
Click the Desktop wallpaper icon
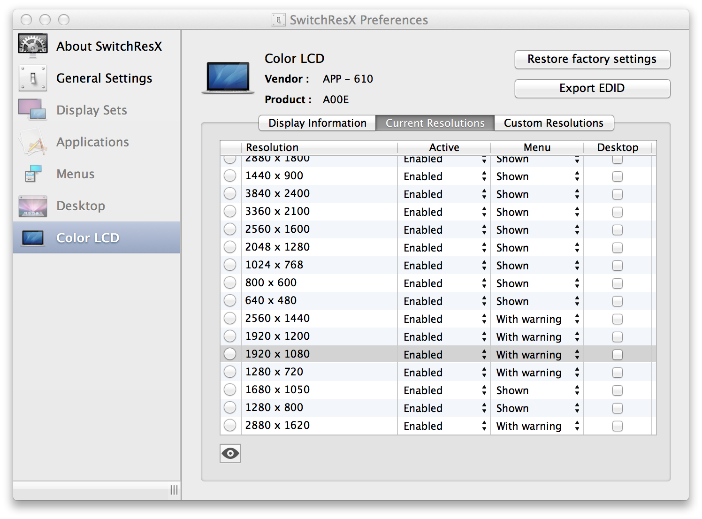[33, 206]
